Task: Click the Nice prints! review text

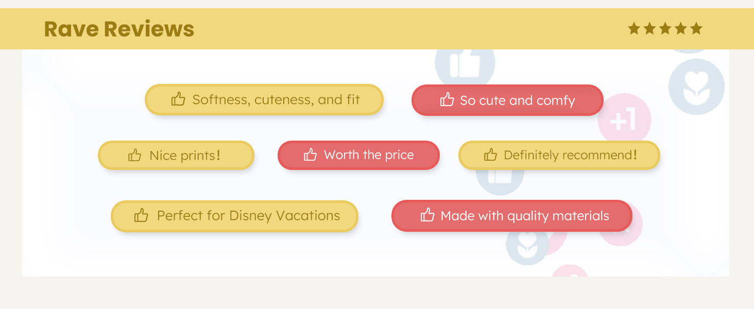Action: click(x=185, y=155)
